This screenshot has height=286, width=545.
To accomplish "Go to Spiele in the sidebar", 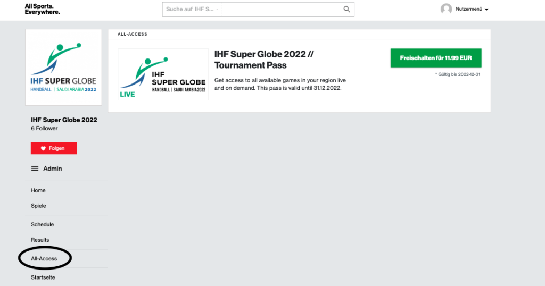I will [38, 206].
